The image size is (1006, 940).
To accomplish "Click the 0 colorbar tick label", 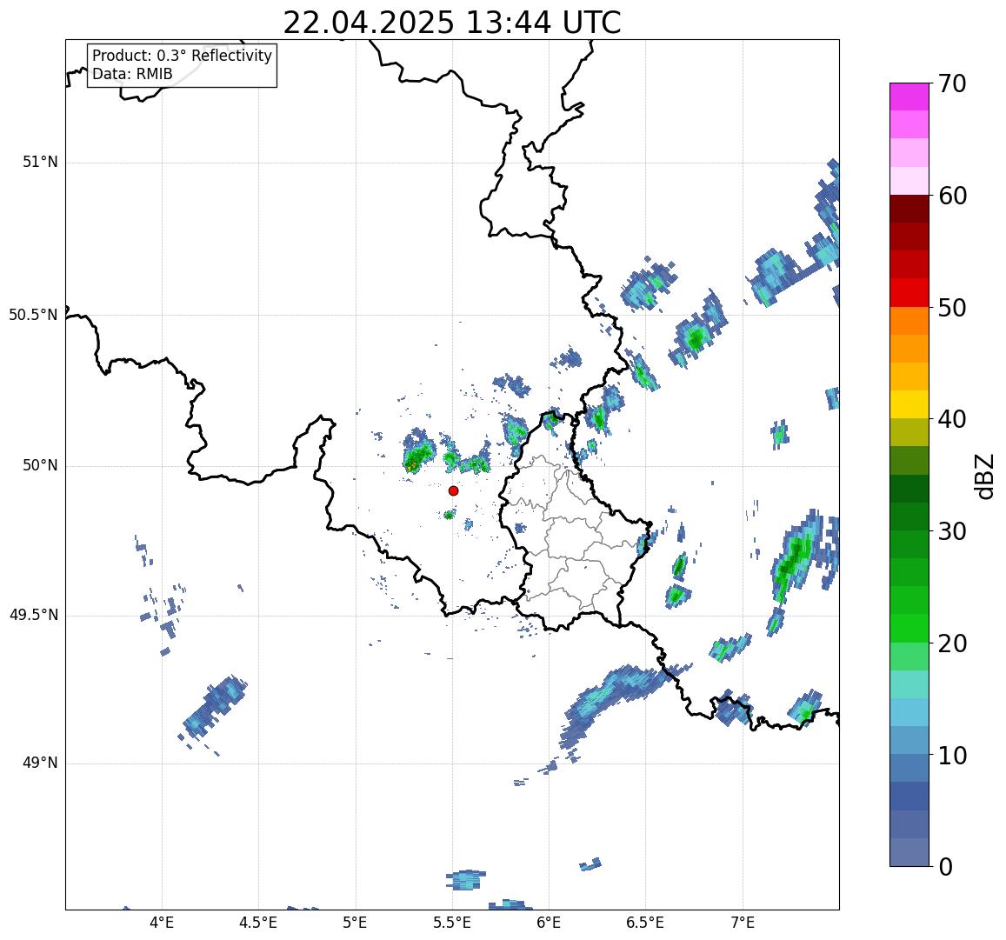I will pyautogui.click(x=946, y=867).
